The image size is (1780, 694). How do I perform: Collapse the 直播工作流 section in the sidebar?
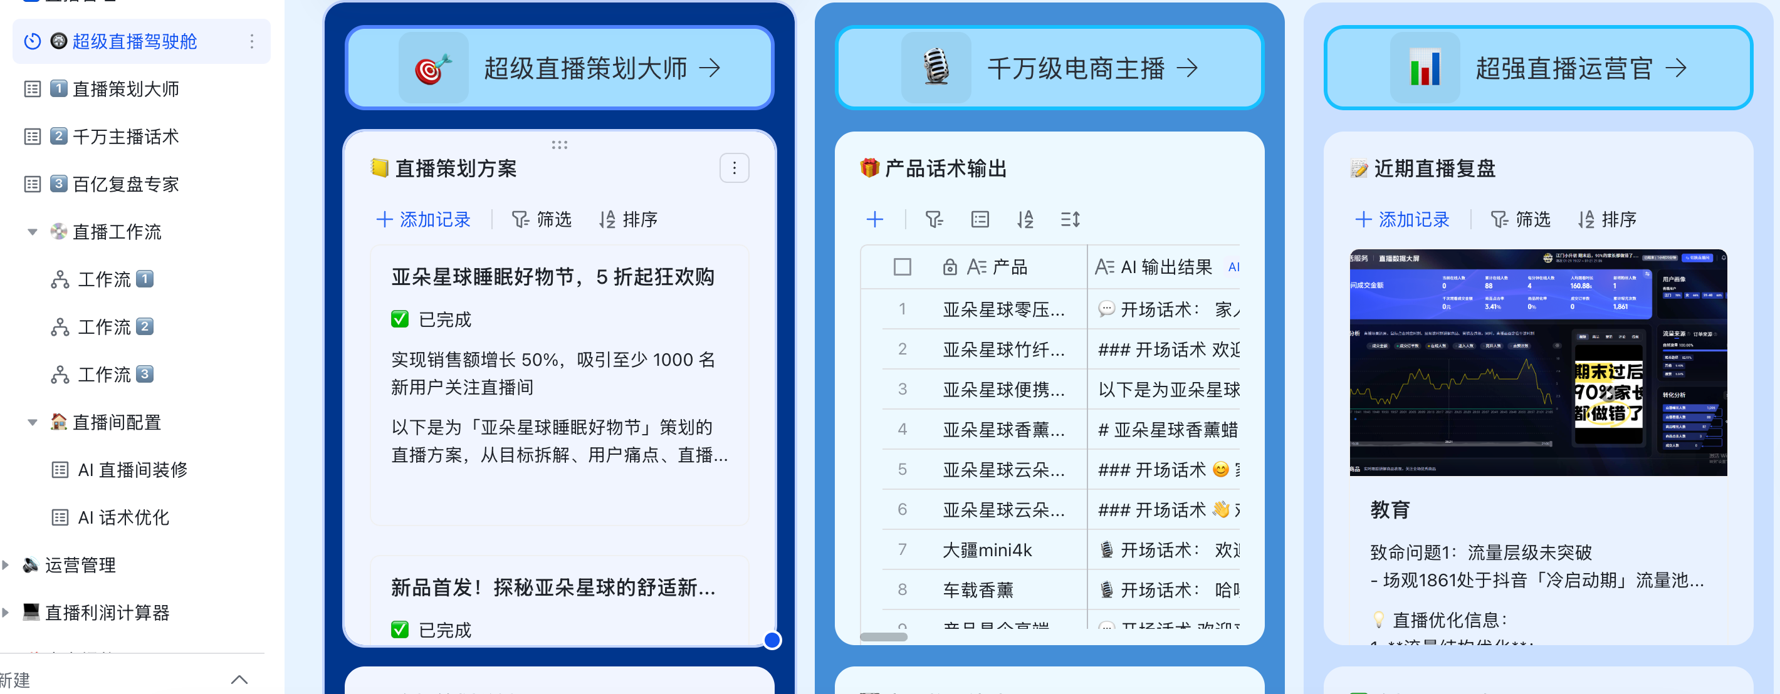coord(32,232)
